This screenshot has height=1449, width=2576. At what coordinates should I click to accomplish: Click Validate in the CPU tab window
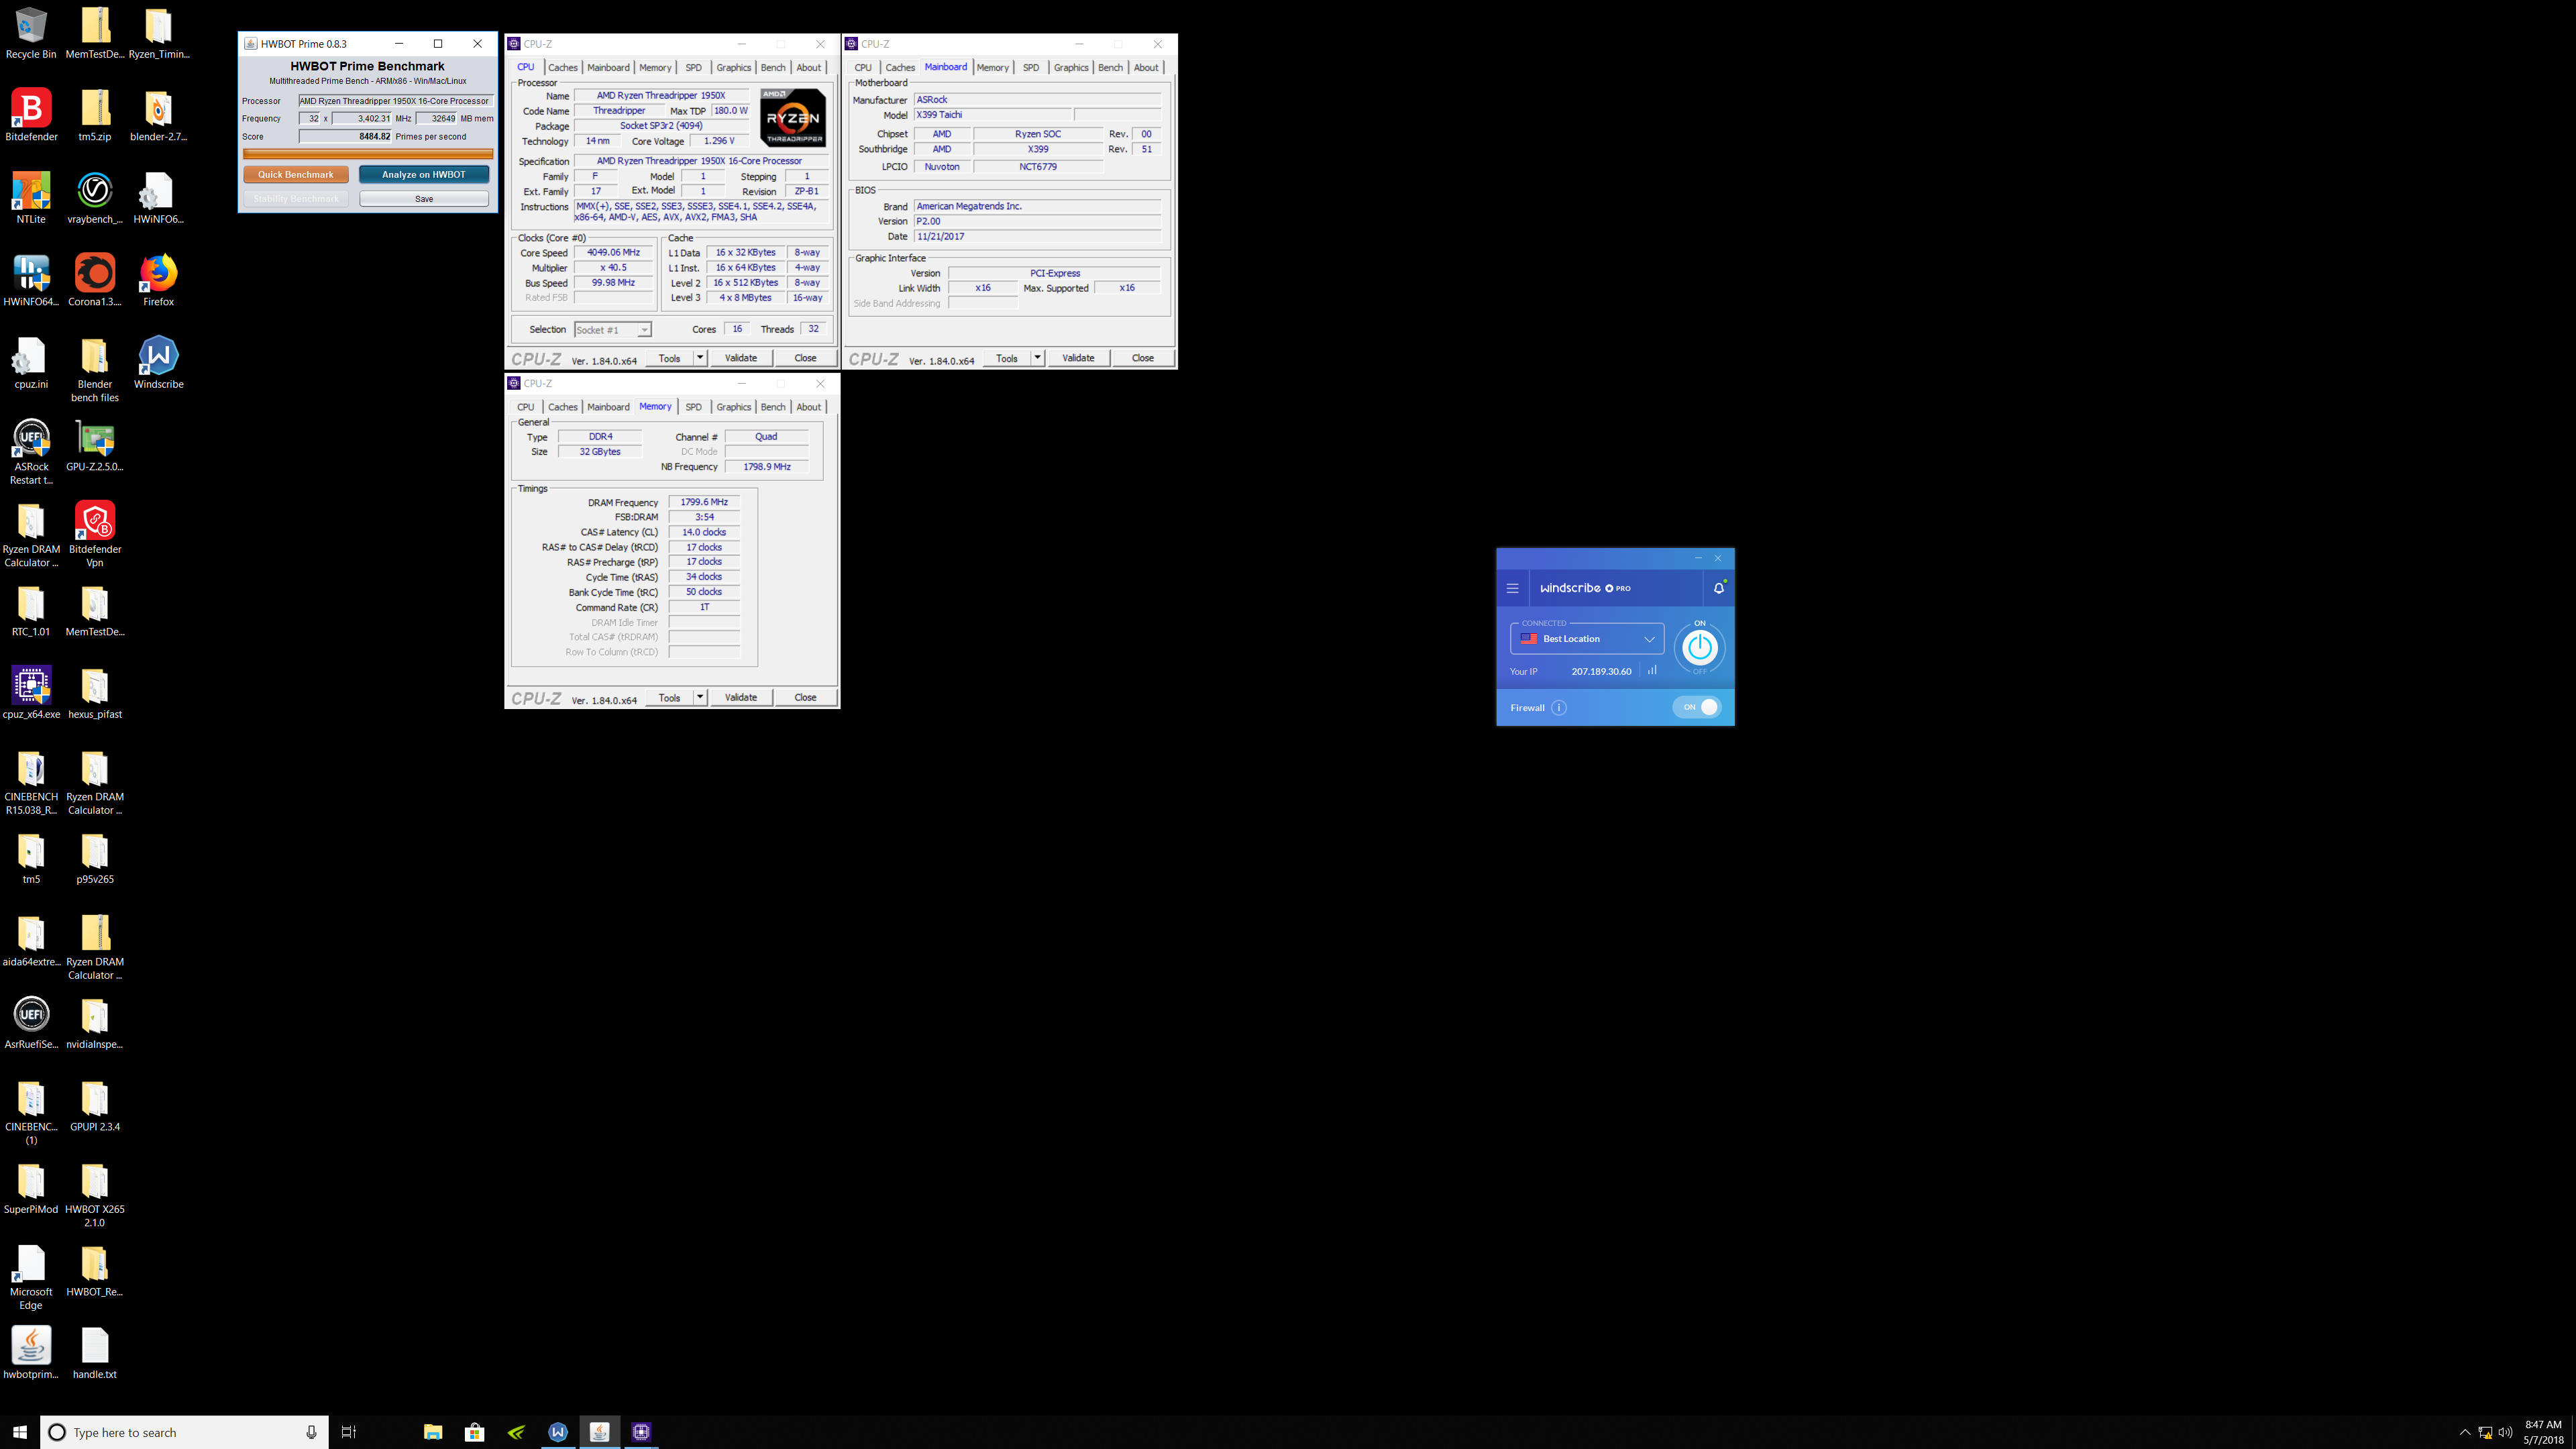[x=741, y=358]
